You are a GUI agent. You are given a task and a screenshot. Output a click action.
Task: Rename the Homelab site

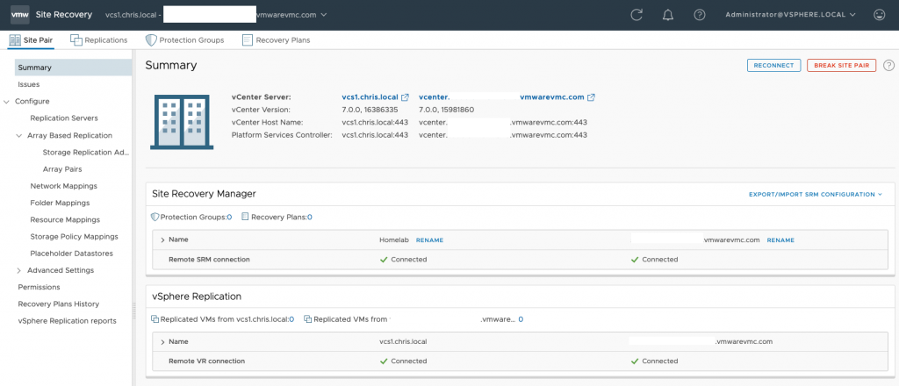click(x=429, y=240)
